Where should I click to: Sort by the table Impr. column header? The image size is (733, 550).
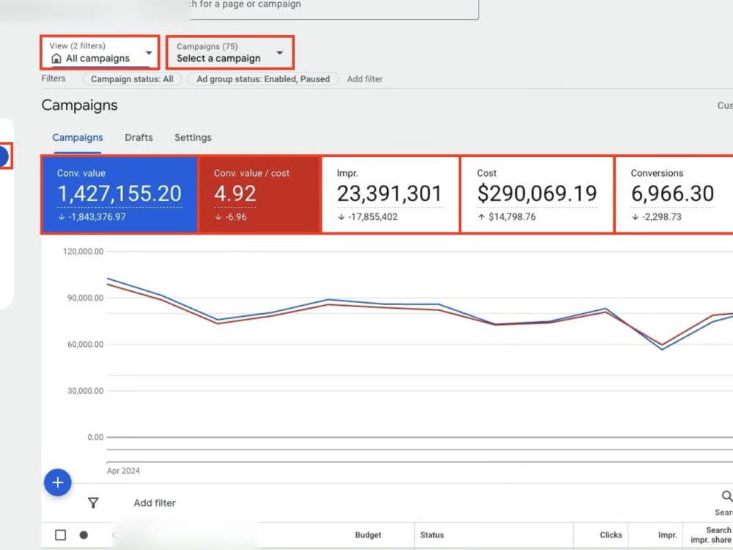click(x=667, y=535)
